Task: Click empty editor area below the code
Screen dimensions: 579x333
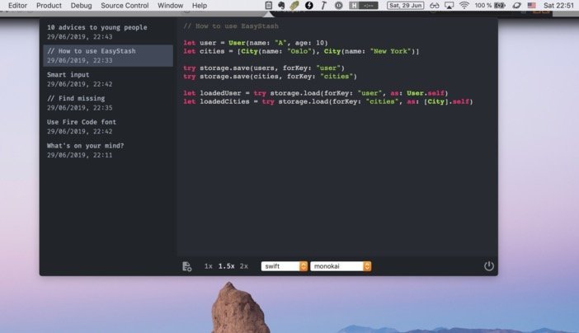Action: pos(337,181)
